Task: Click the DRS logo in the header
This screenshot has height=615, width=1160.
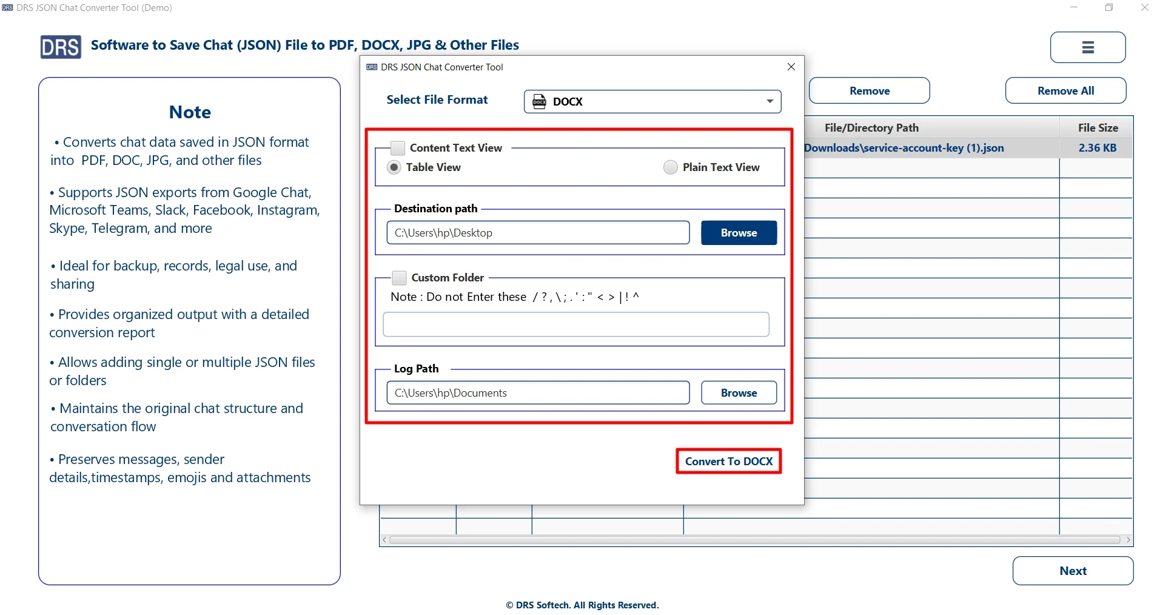Action: [x=61, y=47]
